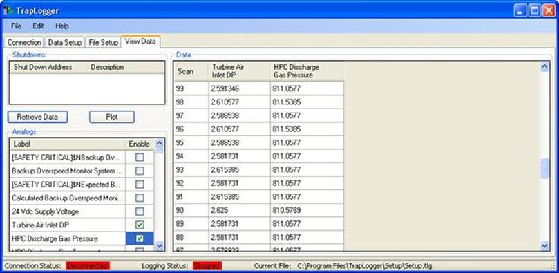Select HPC Discharge Gas Pressure label row

68,238
